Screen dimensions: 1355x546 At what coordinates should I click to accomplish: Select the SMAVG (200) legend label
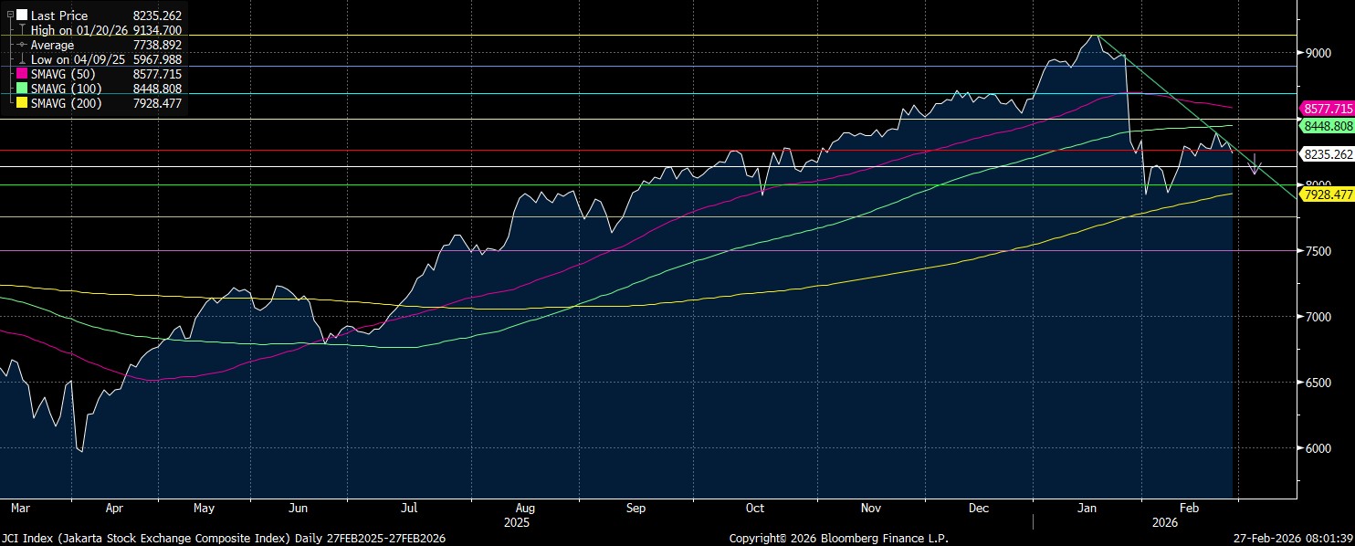67,103
